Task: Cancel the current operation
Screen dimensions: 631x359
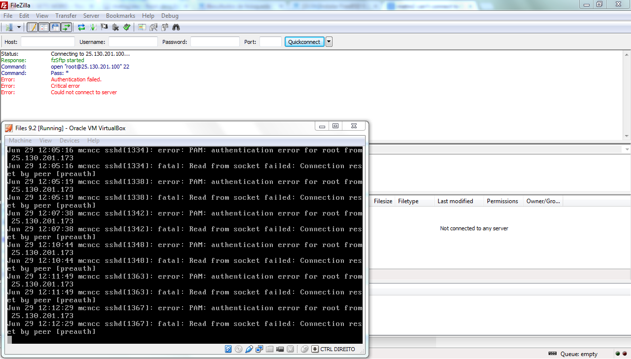Action: click(x=104, y=27)
